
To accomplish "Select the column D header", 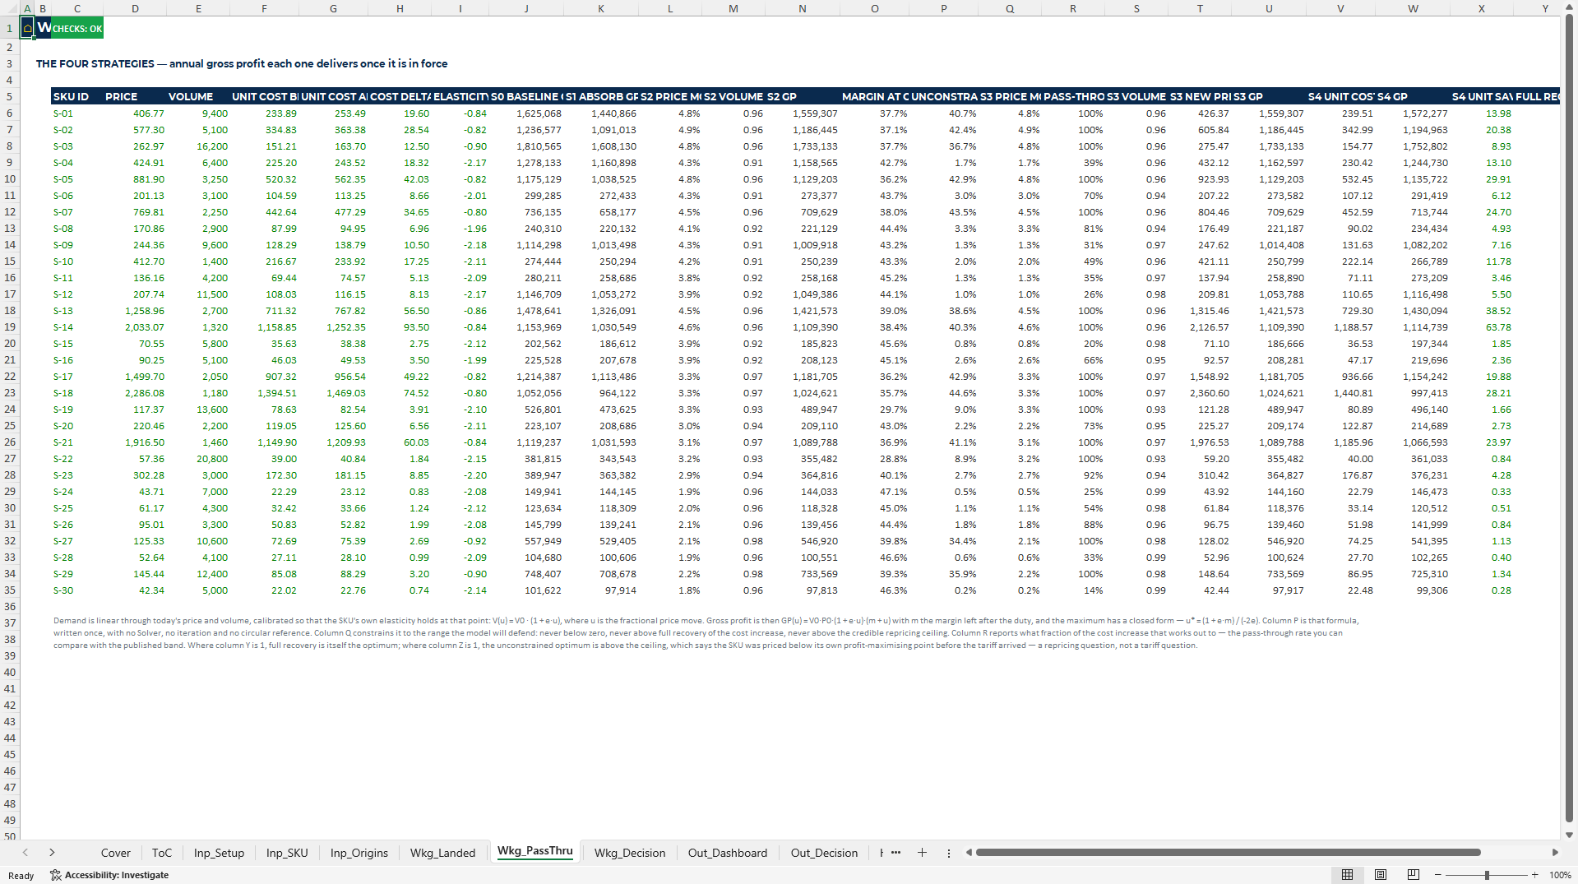I will (x=135, y=8).
